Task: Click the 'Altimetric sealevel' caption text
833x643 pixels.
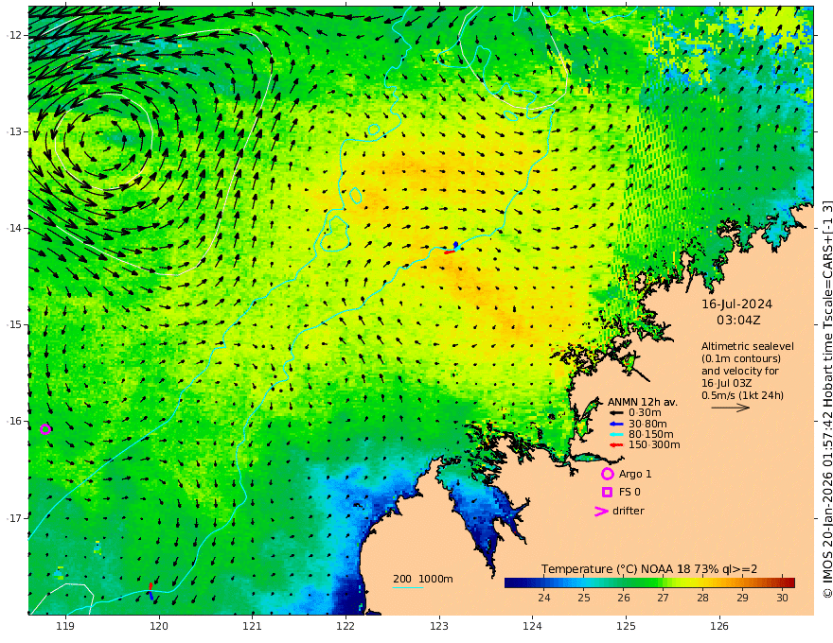Action: (747, 346)
